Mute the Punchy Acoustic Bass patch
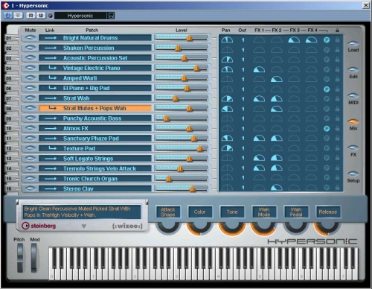 [31, 118]
